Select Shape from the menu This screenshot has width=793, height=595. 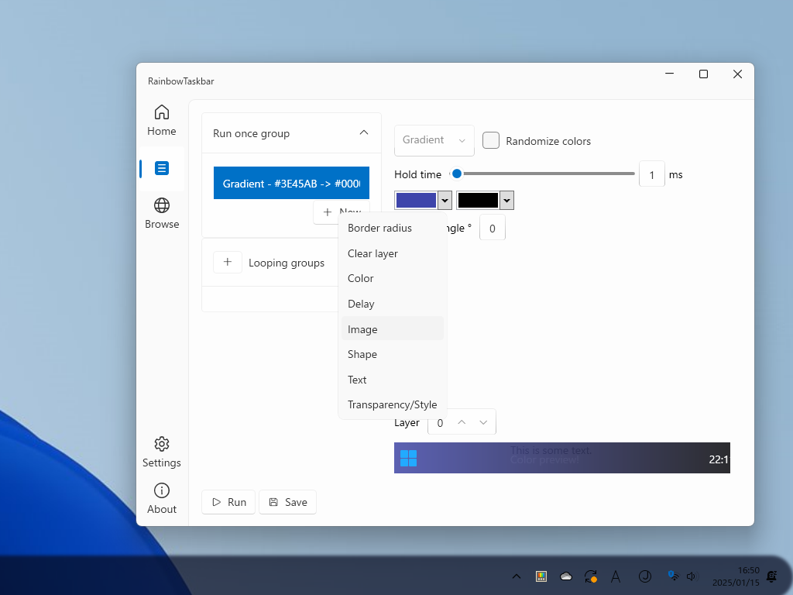coord(393,354)
